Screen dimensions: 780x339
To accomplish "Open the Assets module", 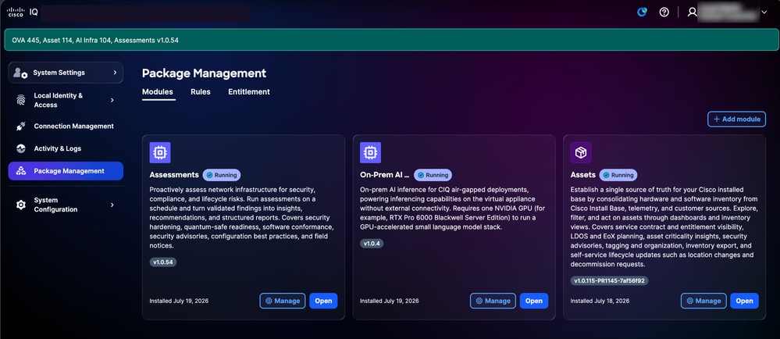I will point(744,301).
